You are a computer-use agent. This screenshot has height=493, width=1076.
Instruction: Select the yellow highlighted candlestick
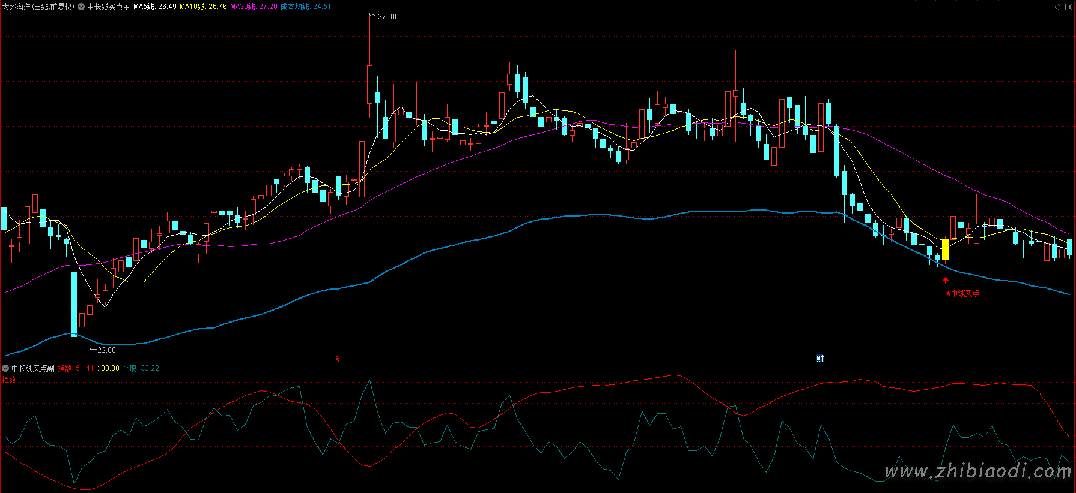coord(945,249)
